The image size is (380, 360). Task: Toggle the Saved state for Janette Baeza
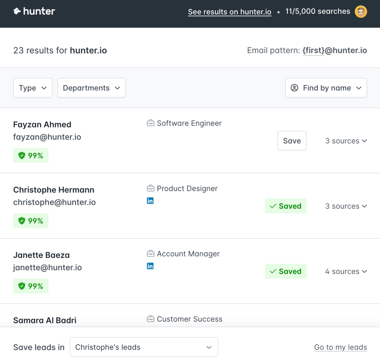tap(286, 271)
